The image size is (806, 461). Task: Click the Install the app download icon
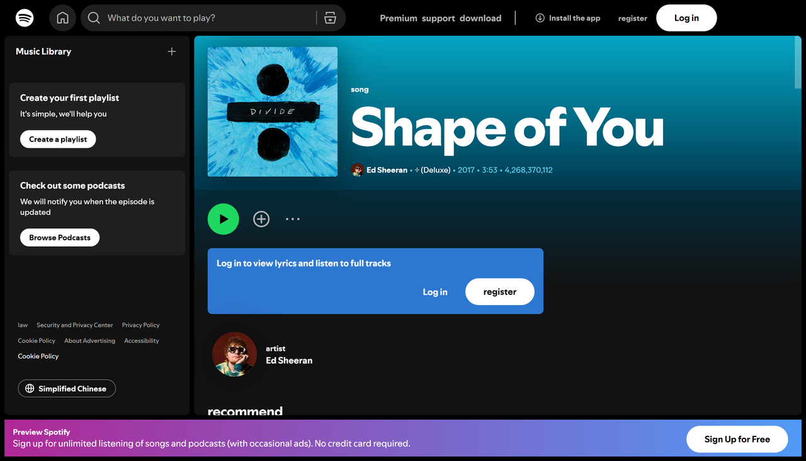pos(540,18)
